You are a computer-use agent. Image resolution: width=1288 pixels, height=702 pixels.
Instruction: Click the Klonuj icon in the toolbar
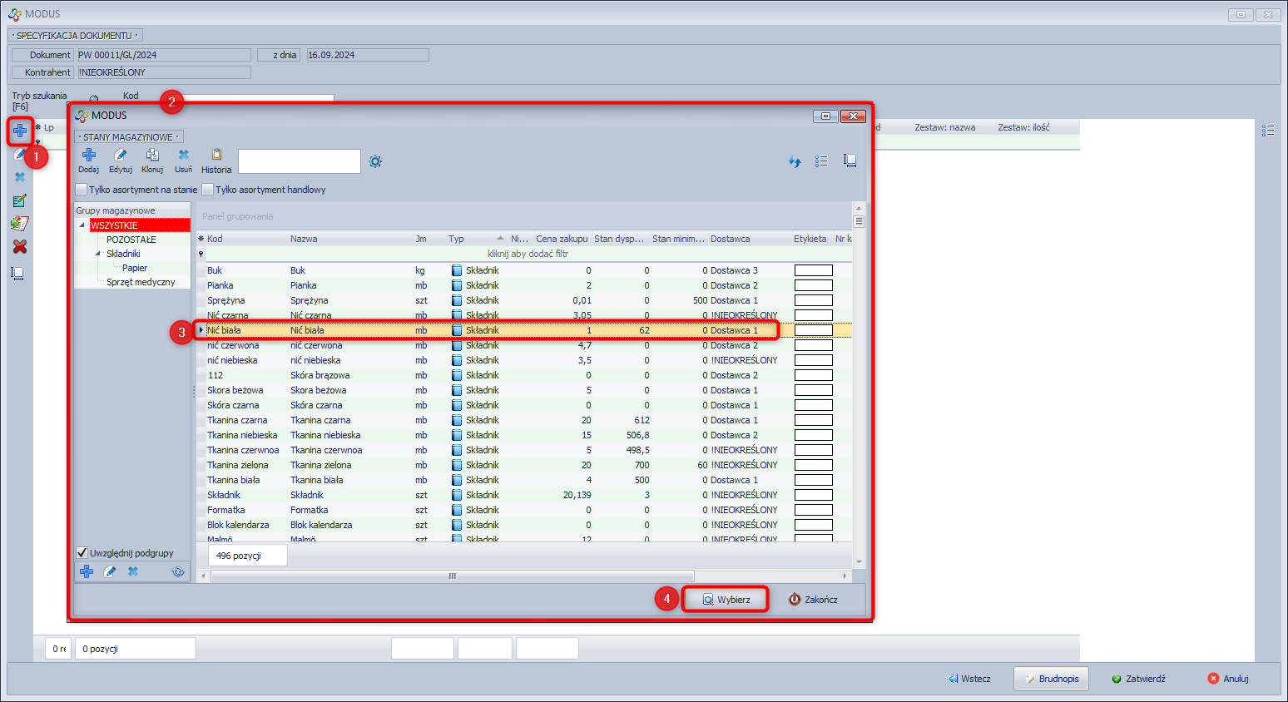[x=152, y=156]
